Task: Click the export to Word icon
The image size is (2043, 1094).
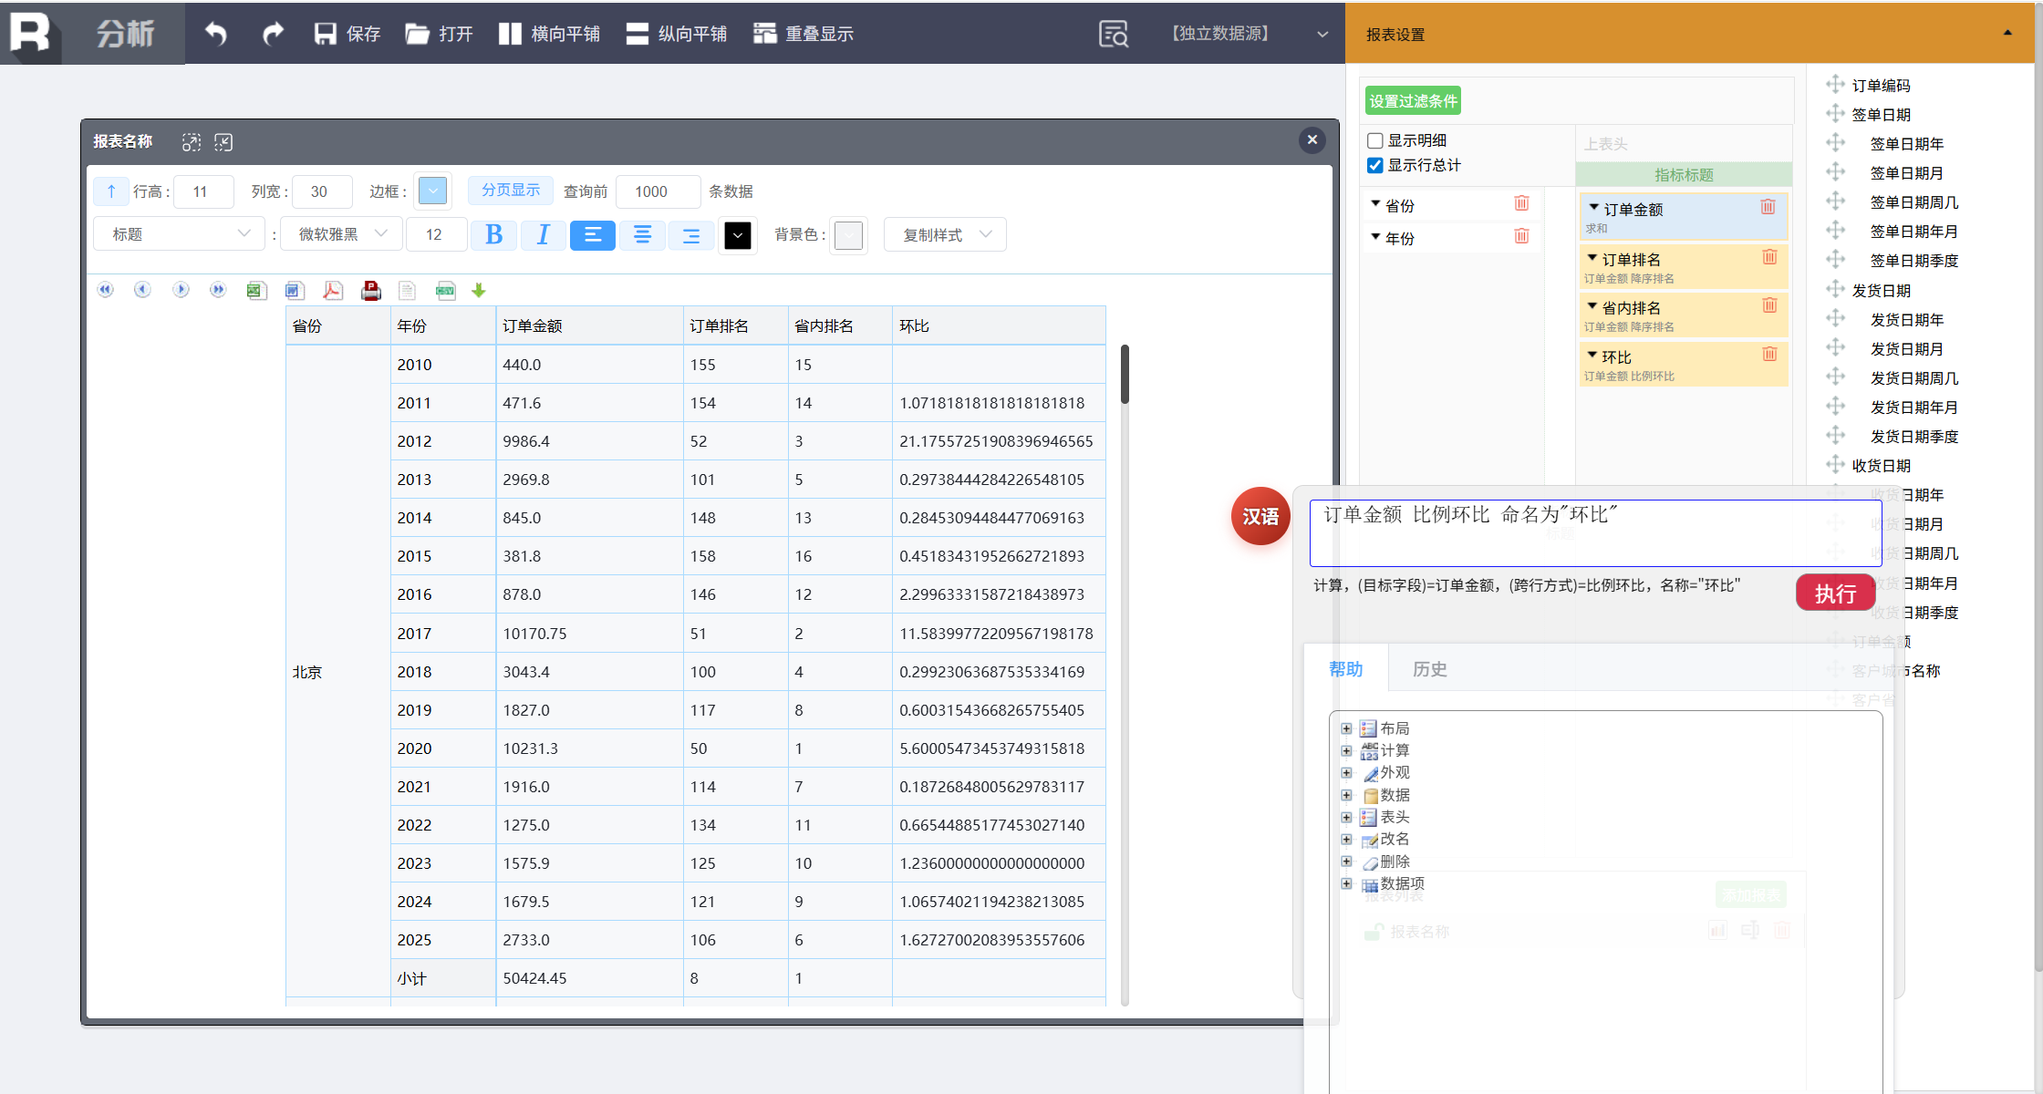Action: (294, 291)
